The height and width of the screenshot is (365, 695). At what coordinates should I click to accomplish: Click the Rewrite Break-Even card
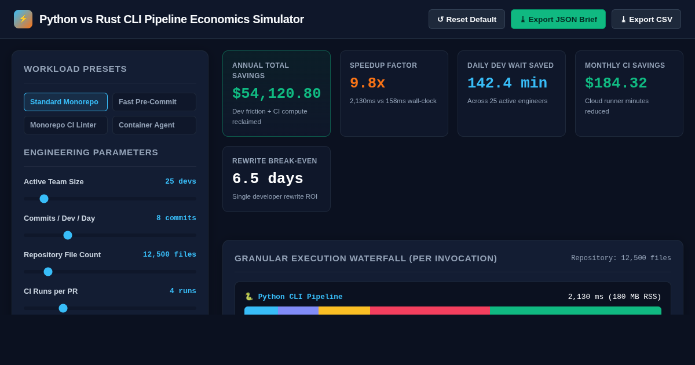pyautogui.click(x=276, y=179)
